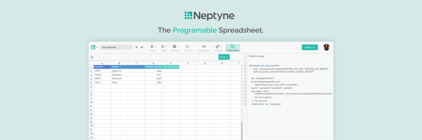Click the spreadsheet vertical scrollbar

click(x=242, y=130)
